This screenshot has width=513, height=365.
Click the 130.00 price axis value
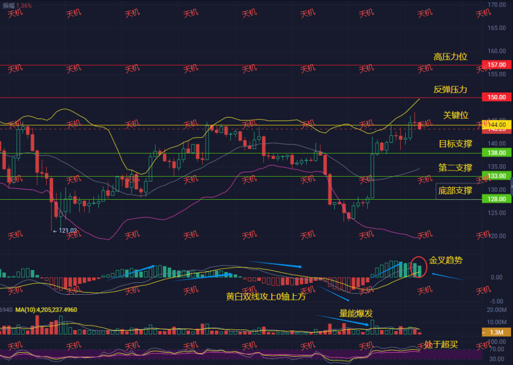[x=497, y=190]
